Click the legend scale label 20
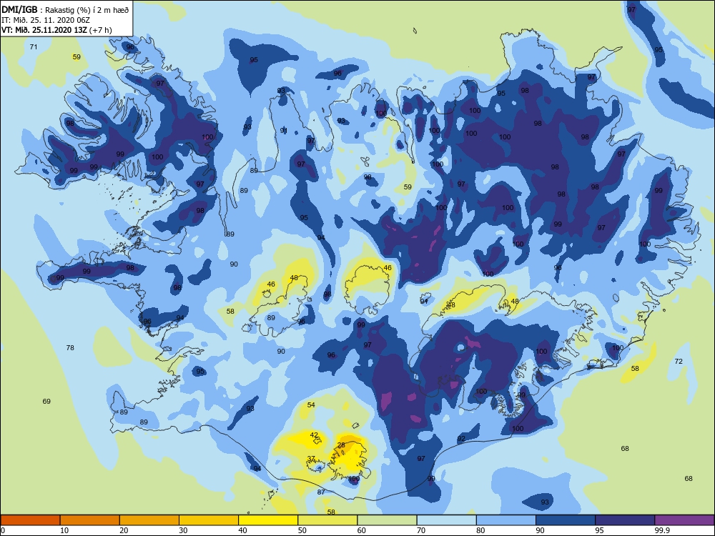Viewport: 715px width, 536px height. (x=124, y=530)
